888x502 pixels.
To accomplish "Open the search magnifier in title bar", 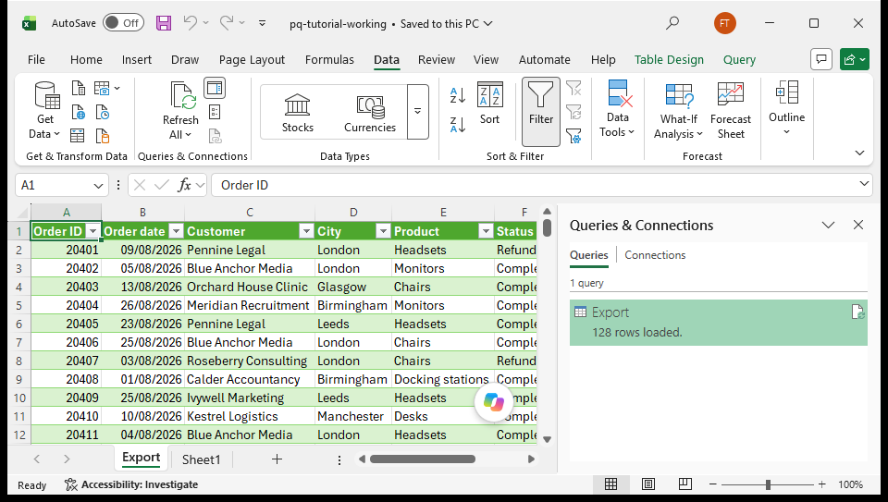I will (x=672, y=23).
